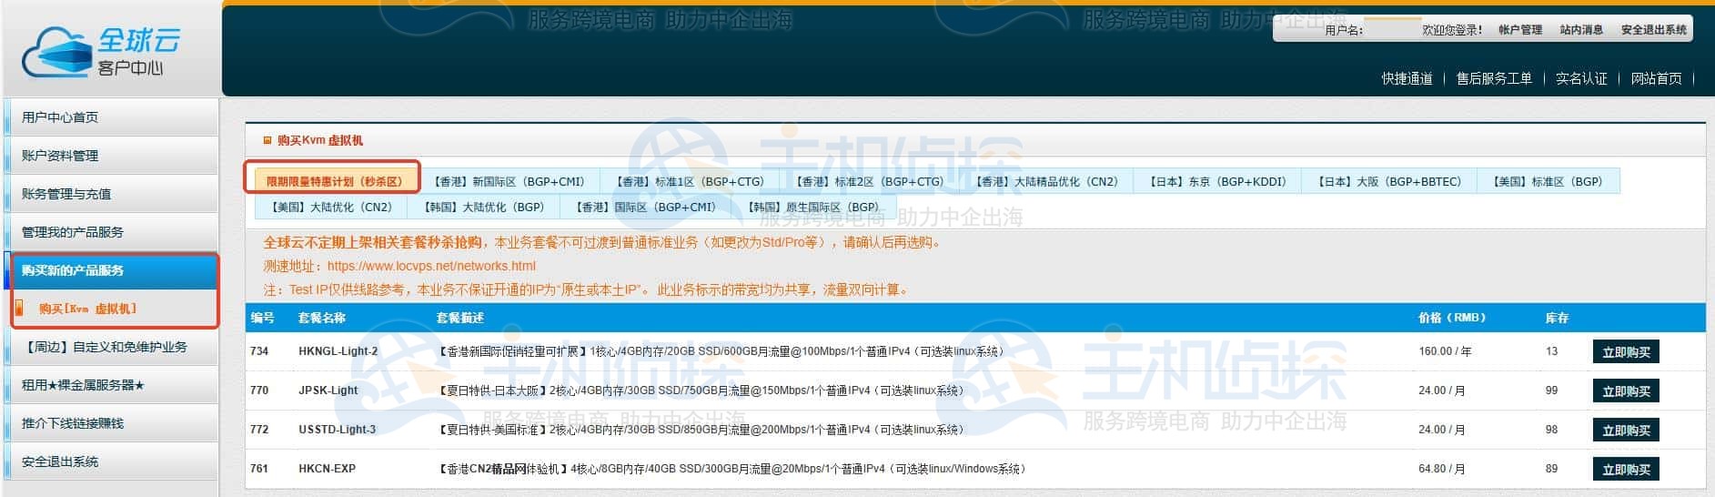Switch to 【香港】大陆精品优化（CN2）tab
The width and height of the screenshot is (1715, 497).
(1045, 181)
